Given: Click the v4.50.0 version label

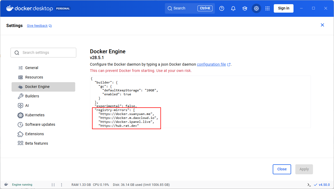Looking at the screenshot, I should coord(324,185).
